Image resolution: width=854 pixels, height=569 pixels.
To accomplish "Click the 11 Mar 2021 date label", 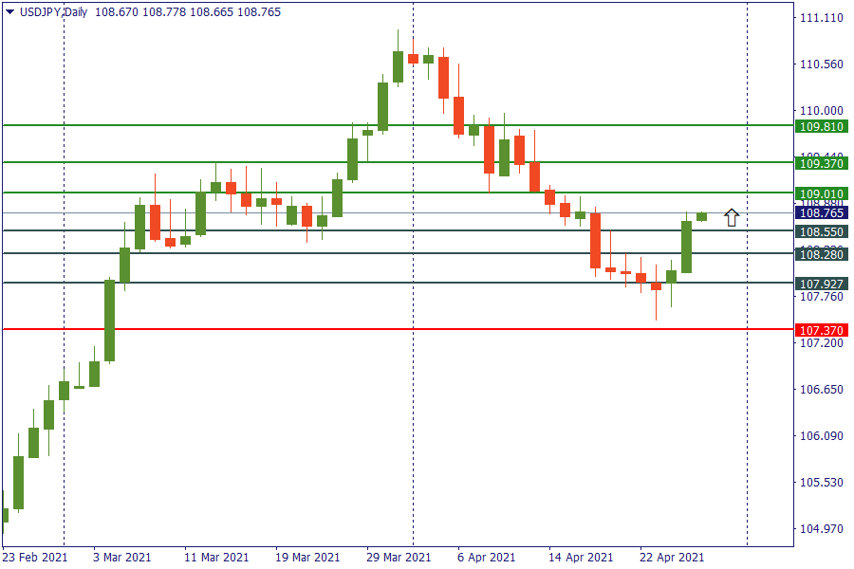I will (x=216, y=557).
